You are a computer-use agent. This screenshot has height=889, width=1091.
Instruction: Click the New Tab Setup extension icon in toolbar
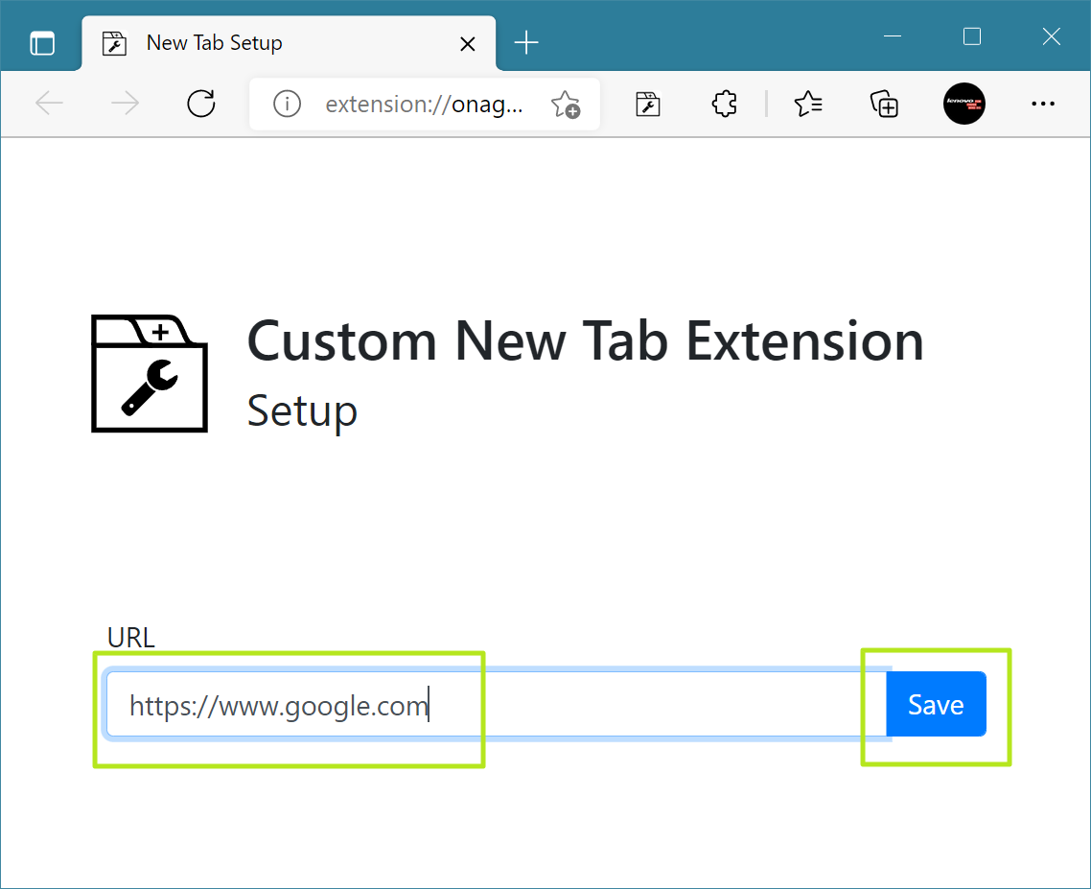[x=647, y=104]
